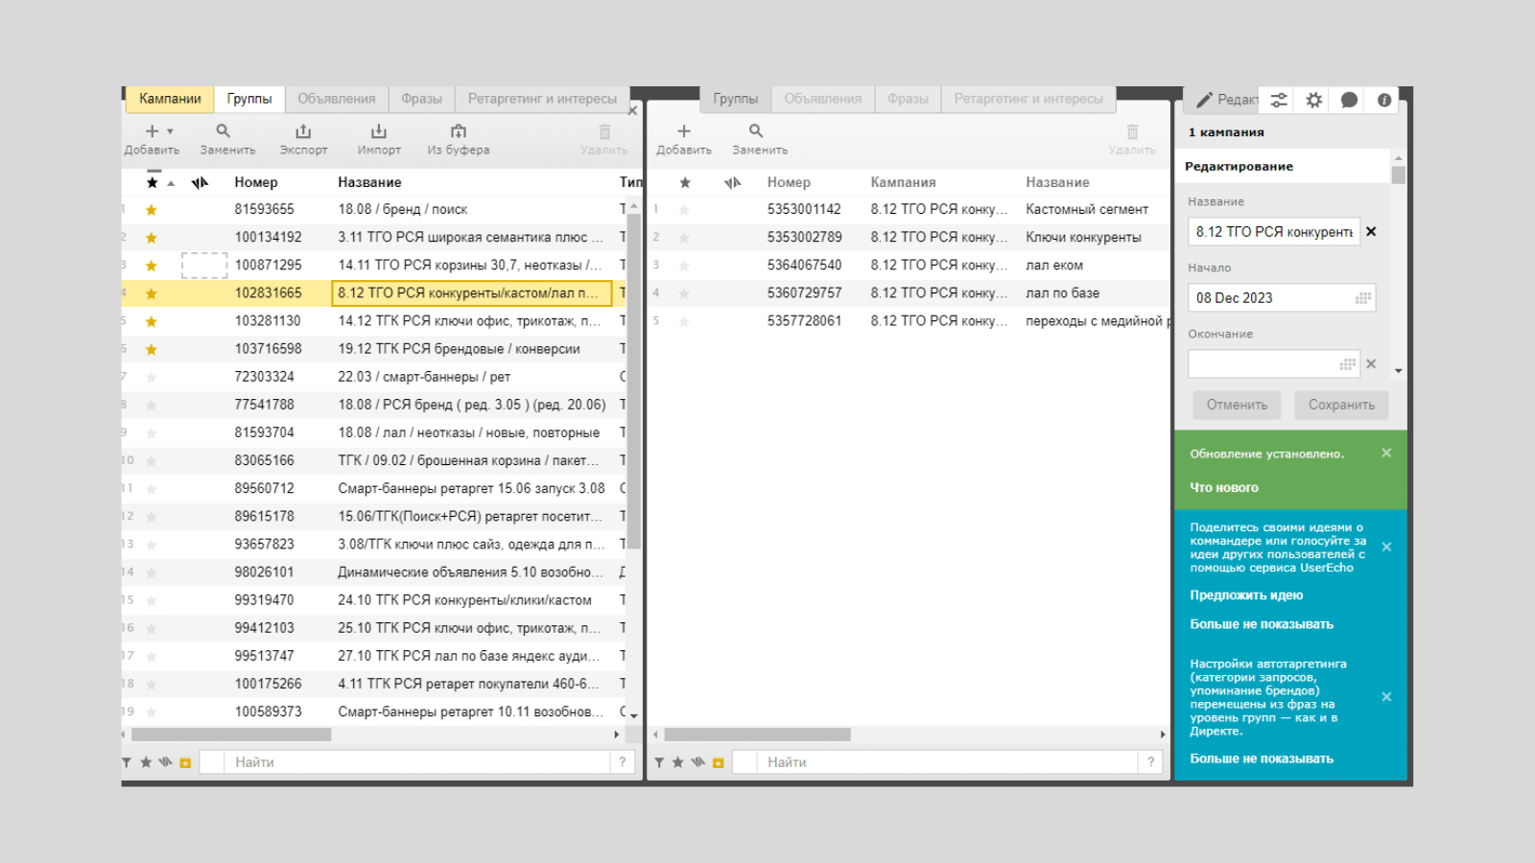Click edit panel vertical scrollbar
Image resolution: width=1535 pixels, height=863 pixels.
pyautogui.click(x=1398, y=175)
